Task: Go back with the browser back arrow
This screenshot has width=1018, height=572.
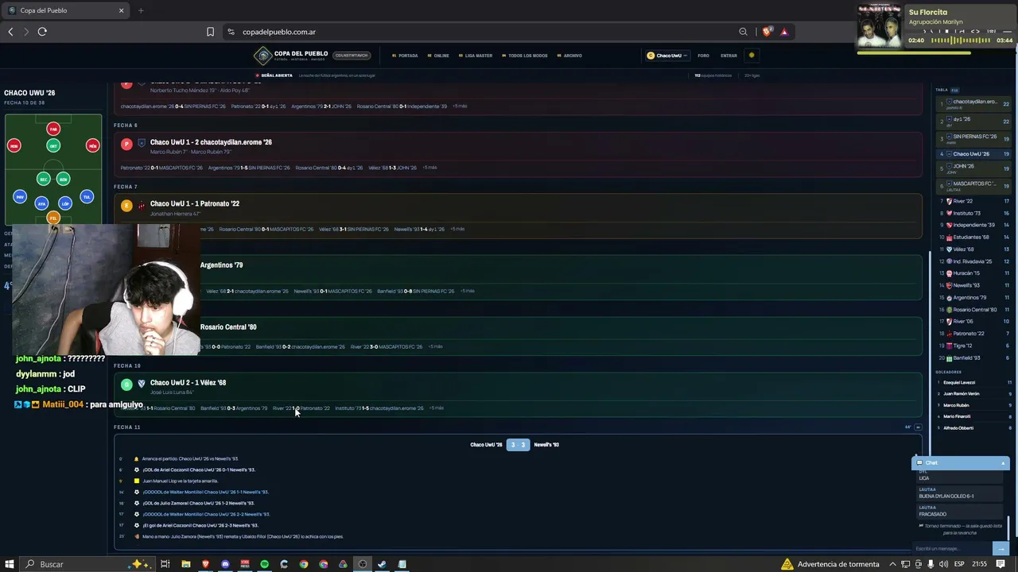Action: tap(10, 32)
